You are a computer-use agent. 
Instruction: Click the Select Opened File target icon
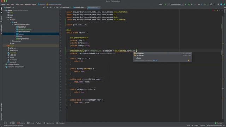(44, 7)
